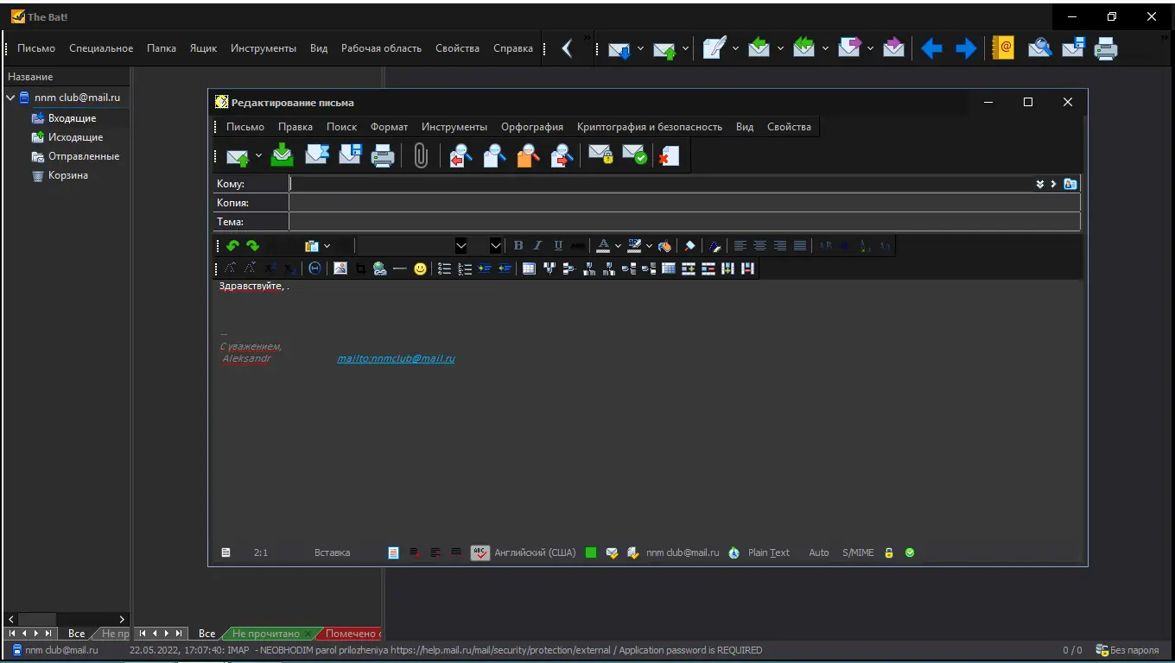The height and width of the screenshot is (663, 1175).
Task: Open the font color picker button
Action: click(x=604, y=246)
